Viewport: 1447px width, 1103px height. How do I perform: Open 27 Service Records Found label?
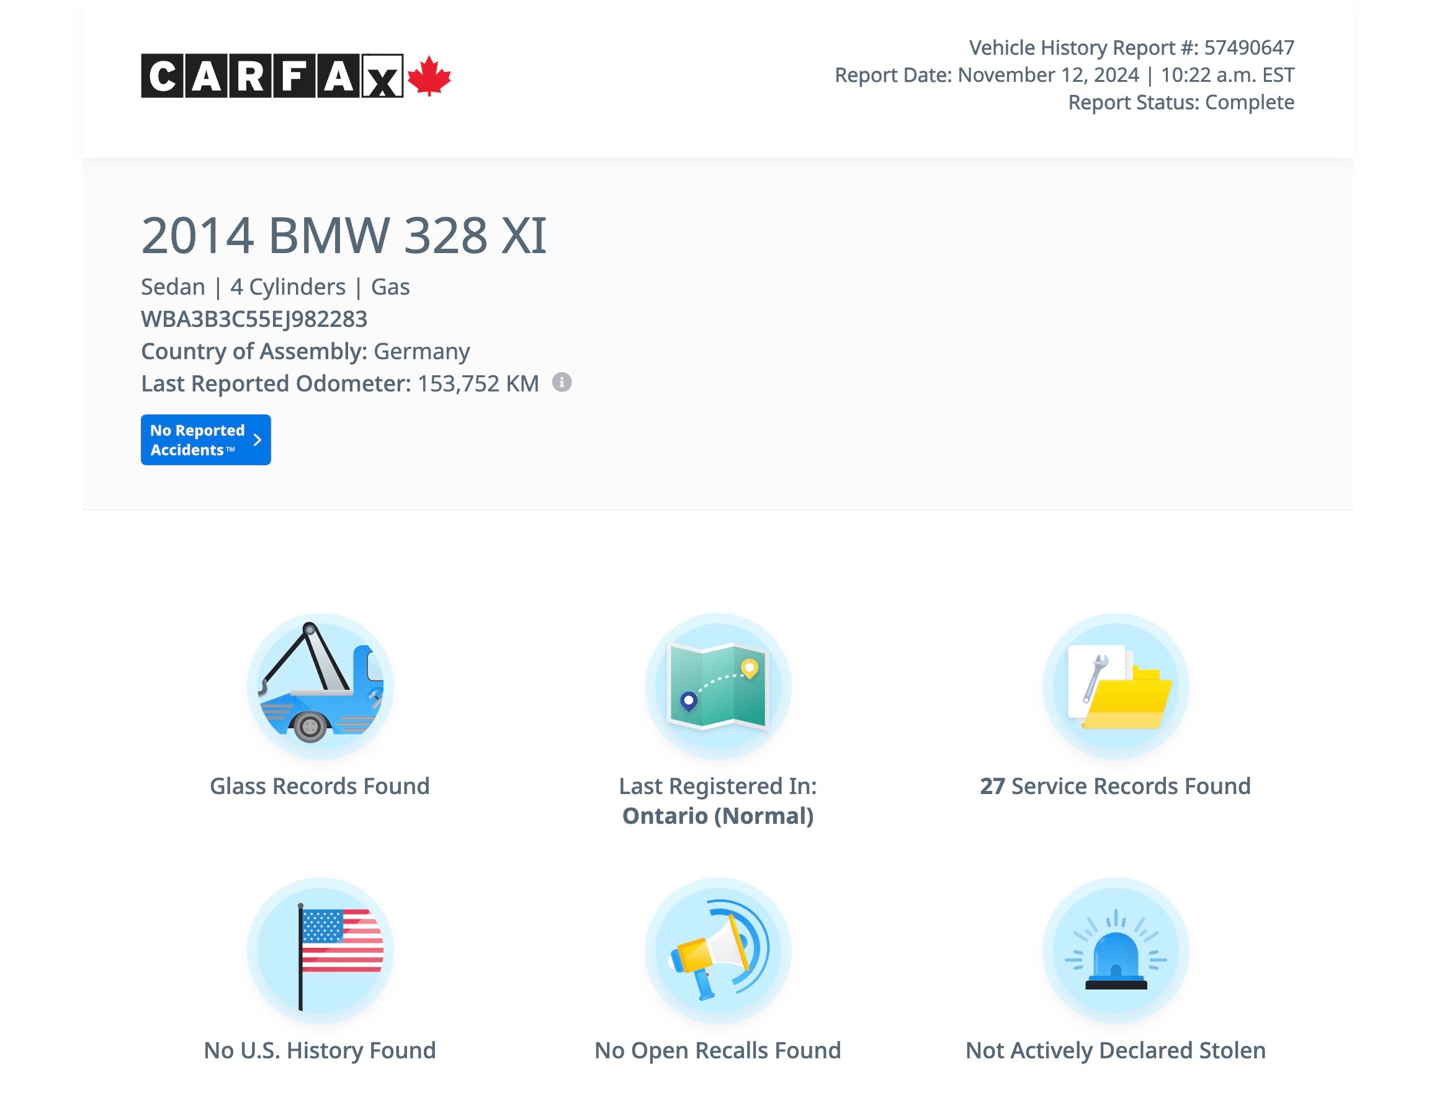tap(1116, 786)
